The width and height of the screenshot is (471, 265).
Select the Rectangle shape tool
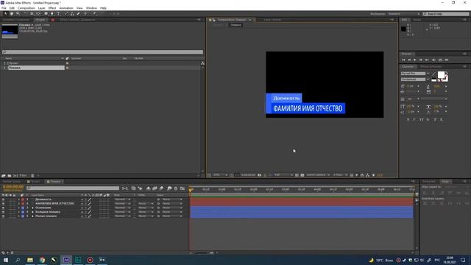pos(46,13)
